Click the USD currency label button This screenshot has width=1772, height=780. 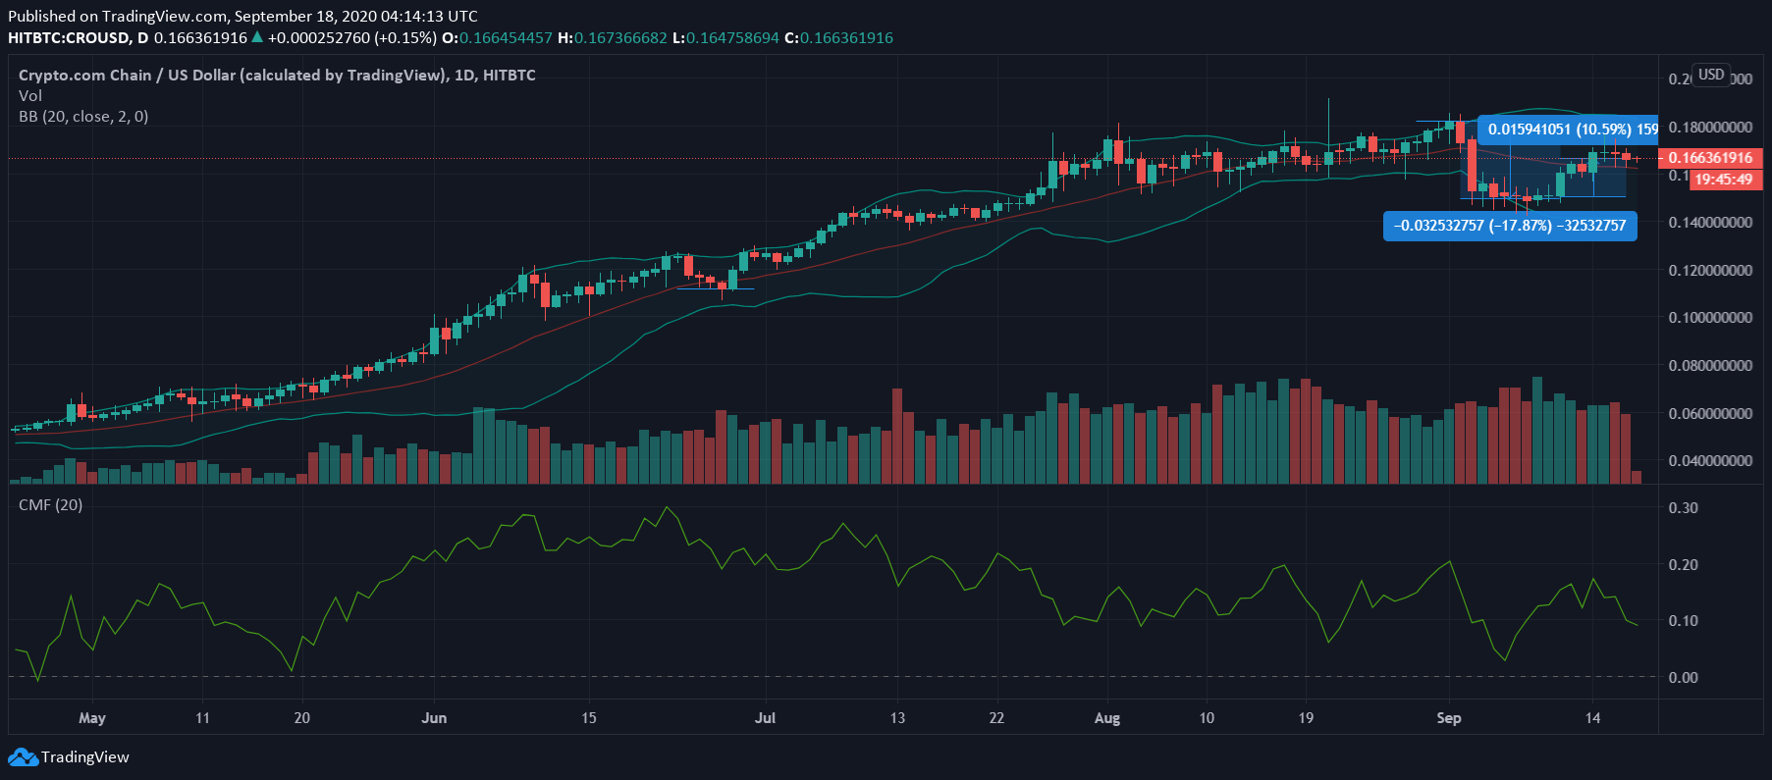click(x=1711, y=75)
